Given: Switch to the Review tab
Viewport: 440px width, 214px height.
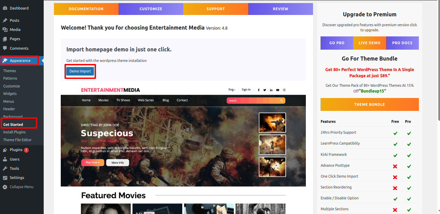Looking at the screenshot, I should (281, 9).
